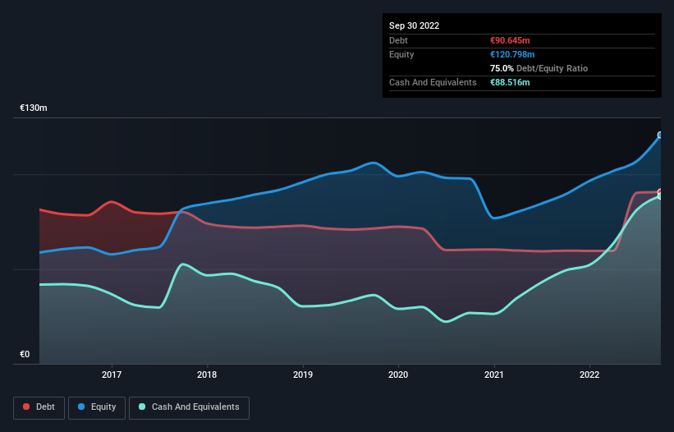Click the Equity row label in tooltip

click(401, 54)
